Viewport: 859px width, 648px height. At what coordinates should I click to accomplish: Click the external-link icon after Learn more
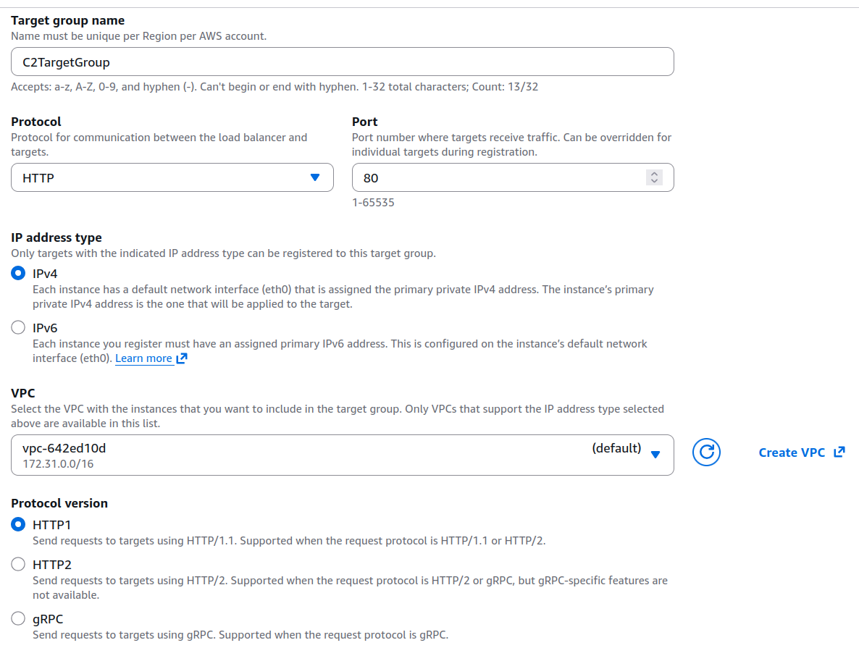(x=182, y=358)
